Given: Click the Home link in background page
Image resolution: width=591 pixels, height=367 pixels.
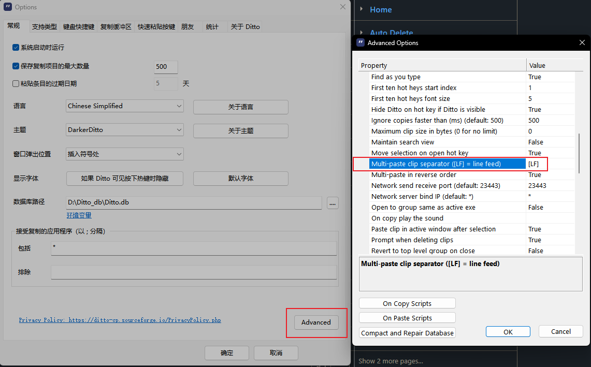Looking at the screenshot, I should coord(381,9).
